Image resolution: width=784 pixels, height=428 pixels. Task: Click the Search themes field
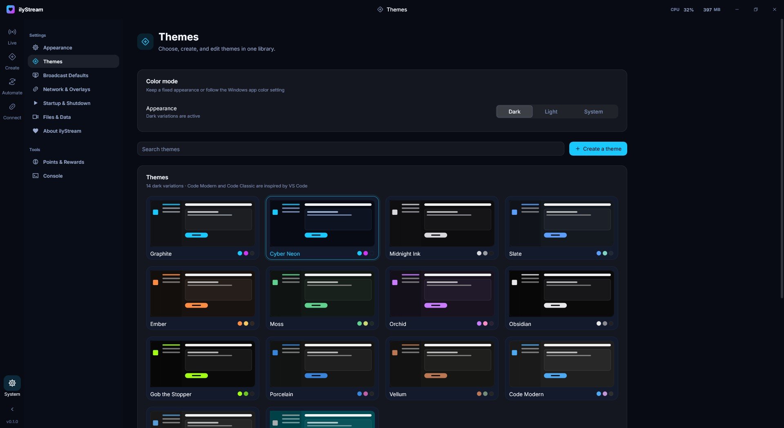pos(350,149)
